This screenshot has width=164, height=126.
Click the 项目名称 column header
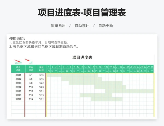(18, 69)
